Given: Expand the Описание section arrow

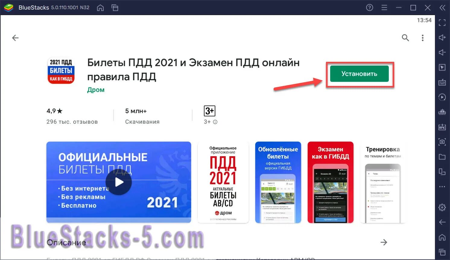Looking at the screenshot, I should click(384, 242).
